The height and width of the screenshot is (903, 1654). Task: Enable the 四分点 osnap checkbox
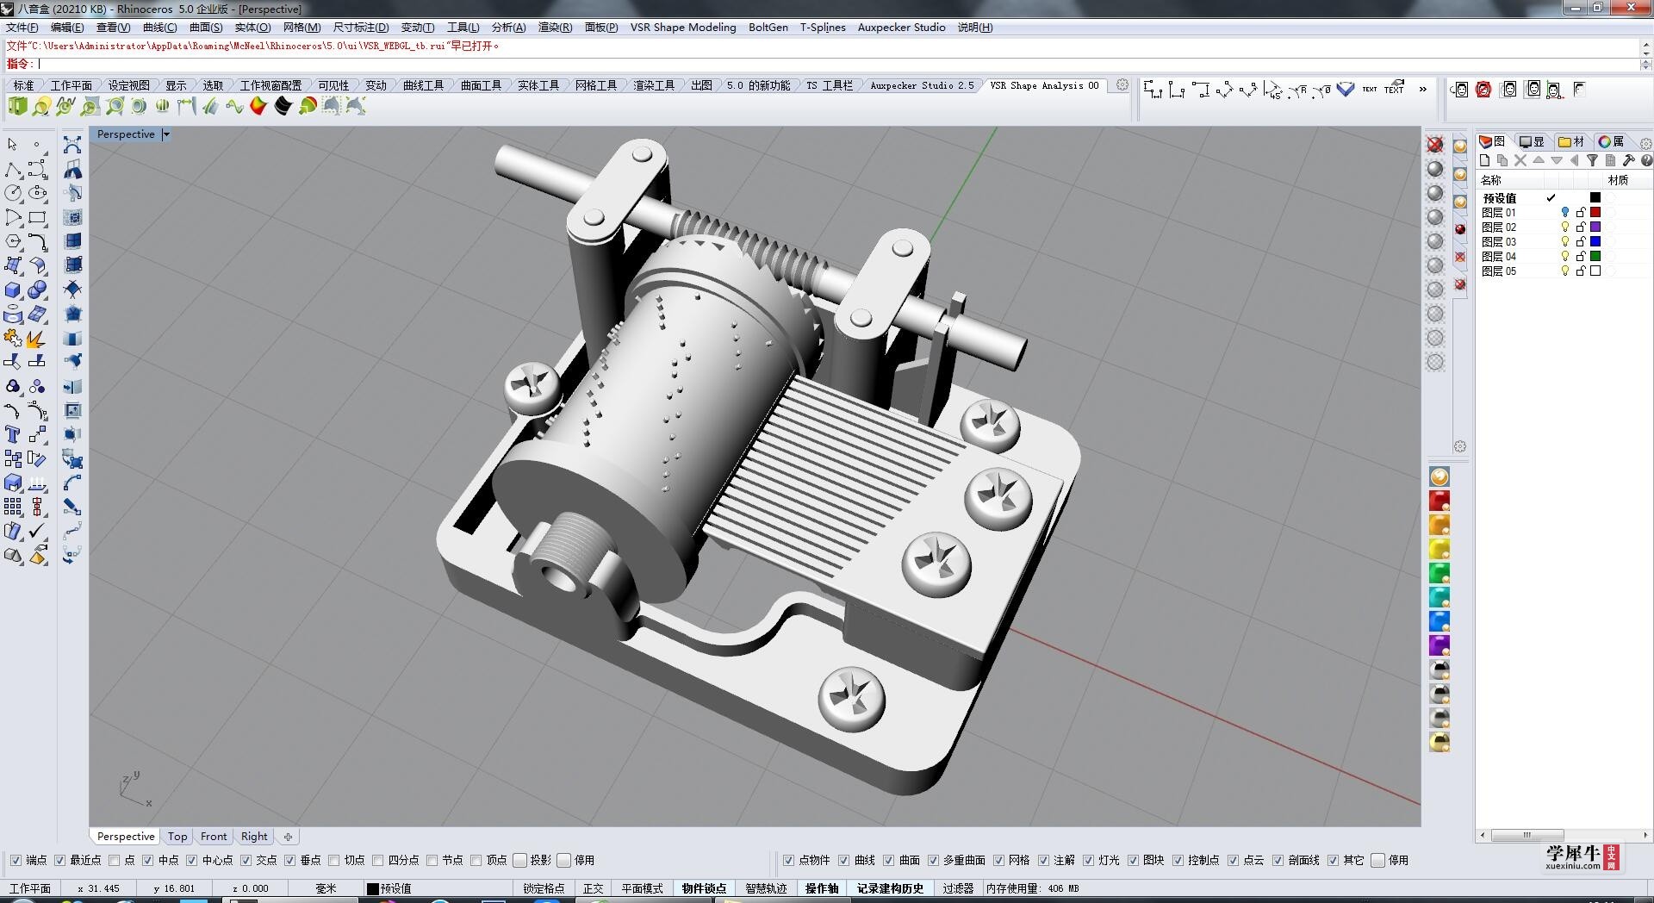pos(377,860)
